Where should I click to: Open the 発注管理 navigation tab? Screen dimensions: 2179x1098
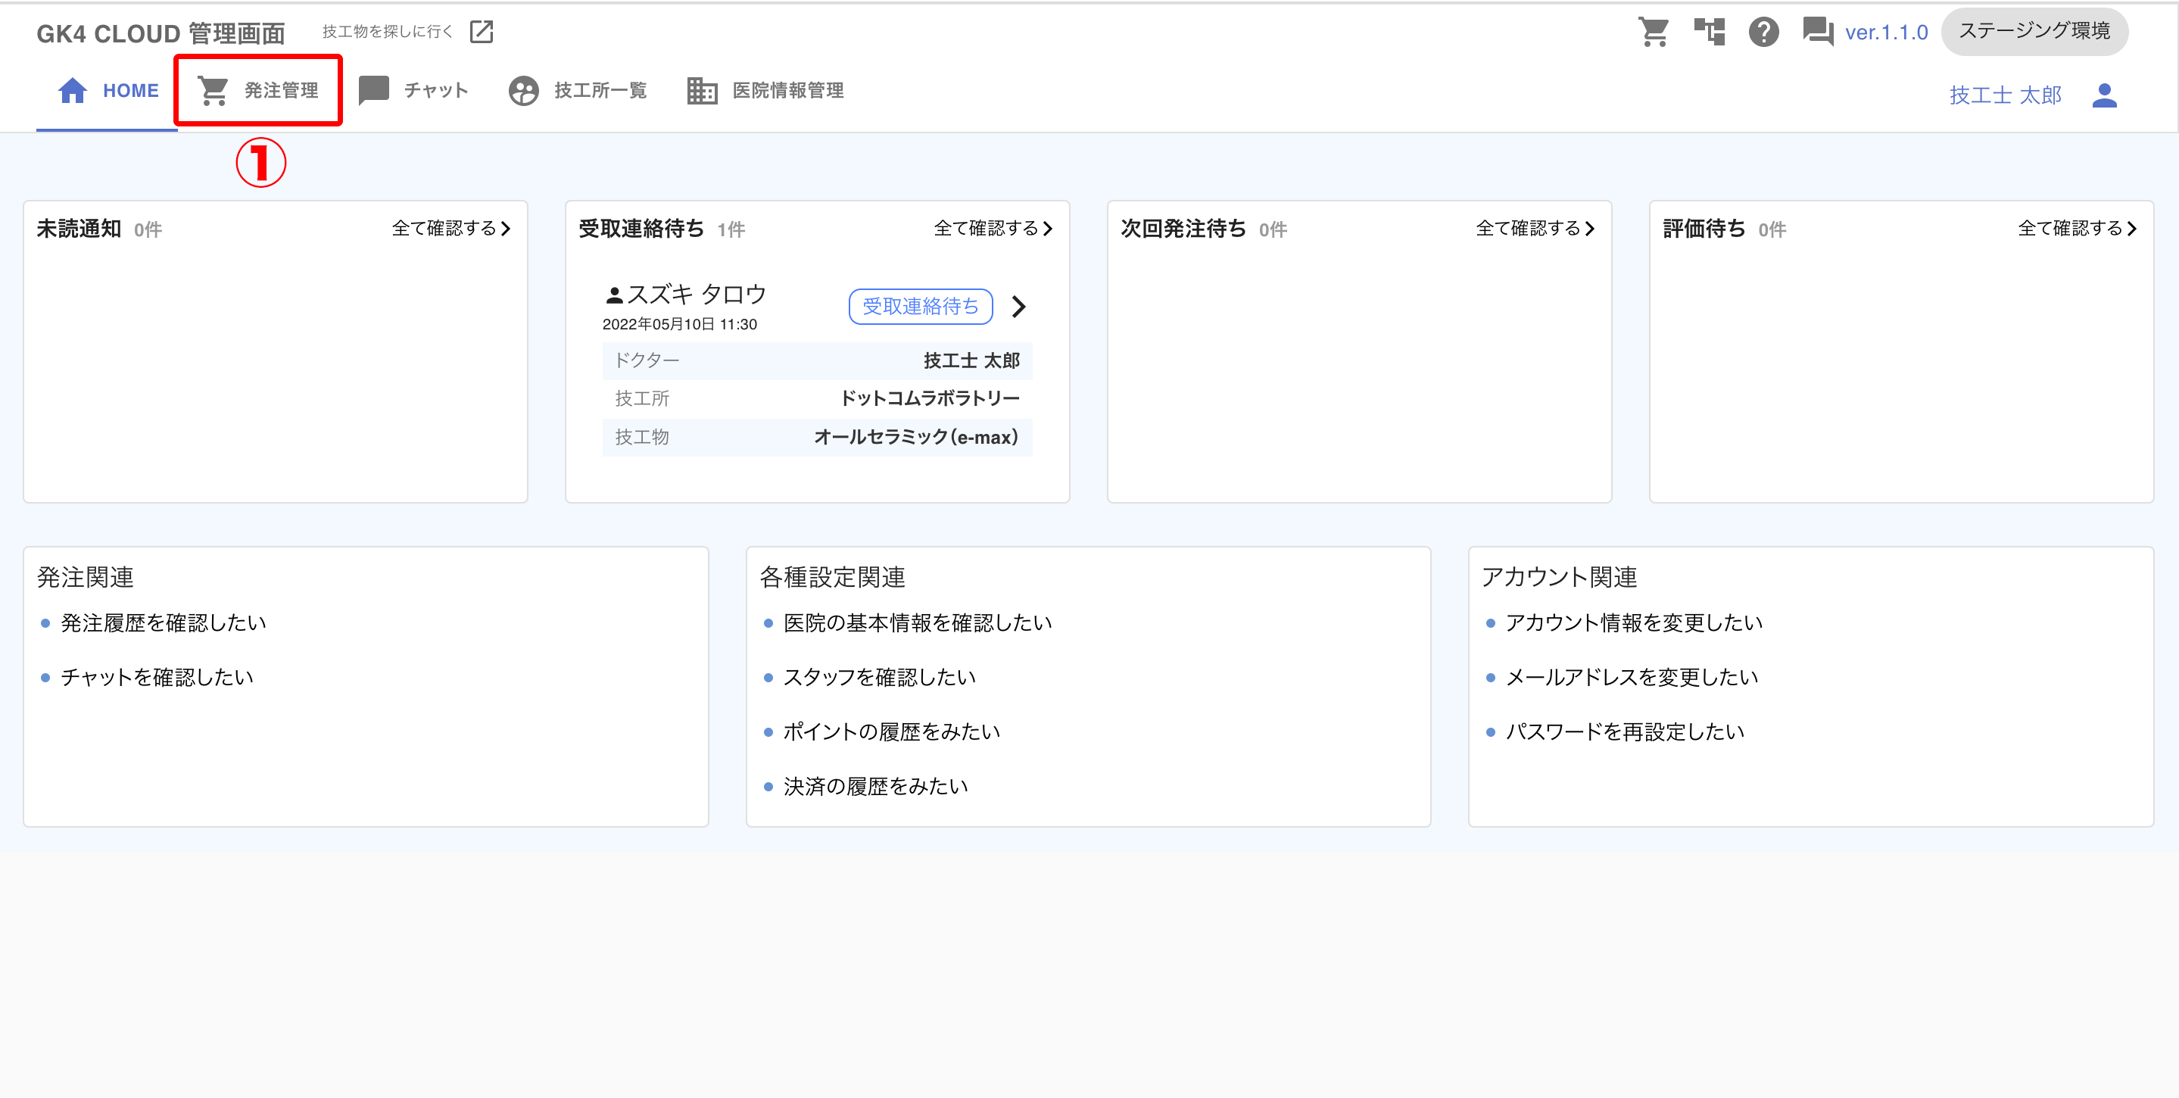pyautogui.click(x=258, y=91)
